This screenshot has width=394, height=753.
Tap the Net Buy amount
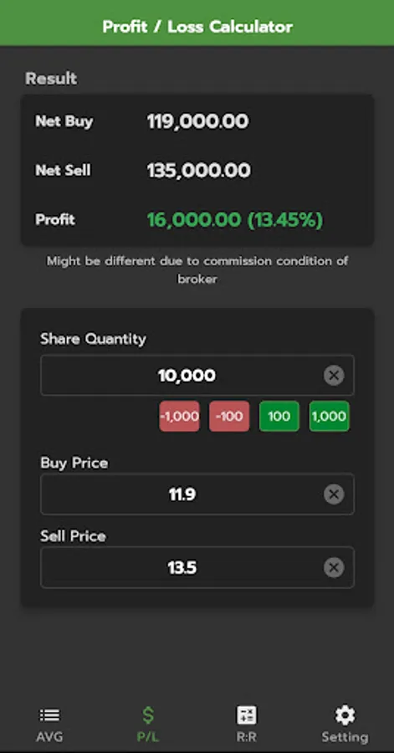[x=197, y=121]
